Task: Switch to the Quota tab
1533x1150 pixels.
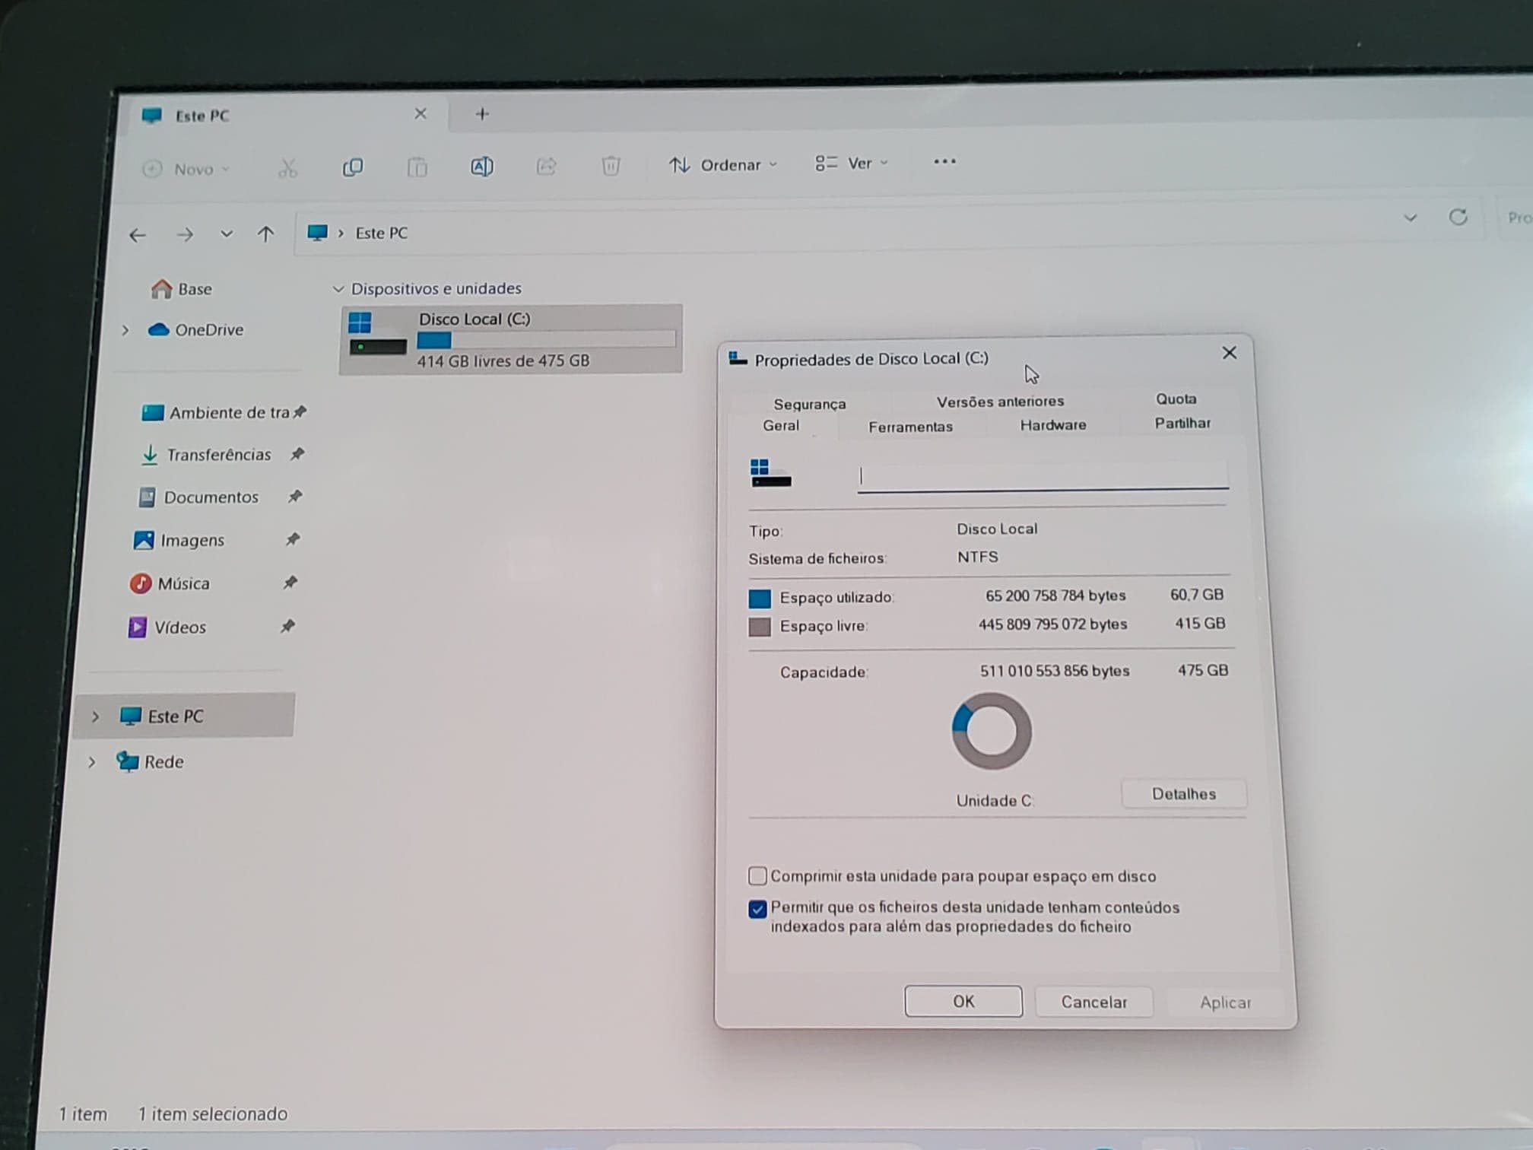Action: 1176,399
